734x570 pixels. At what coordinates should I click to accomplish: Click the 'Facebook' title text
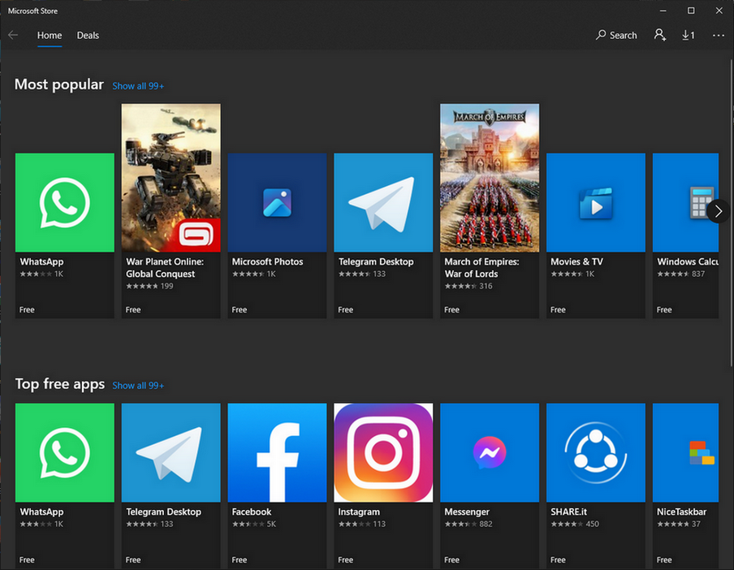click(x=252, y=512)
